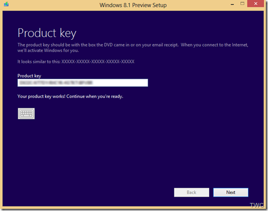Click the email receipt phrase in description
The height and width of the screenshot is (211, 268).
pyautogui.click(x=165, y=45)
